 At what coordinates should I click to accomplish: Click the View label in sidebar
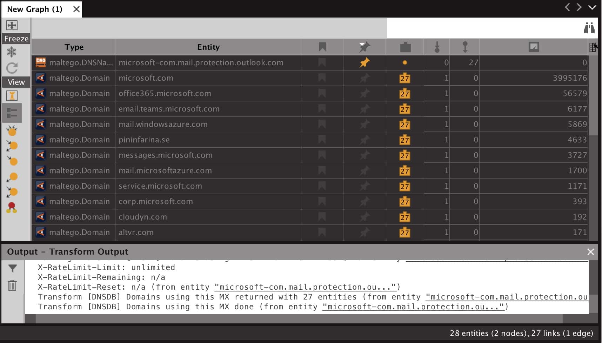[16, 82]
